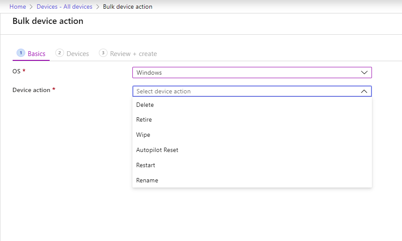Click the OS dropdown chevron arrow

coord(365,73)
